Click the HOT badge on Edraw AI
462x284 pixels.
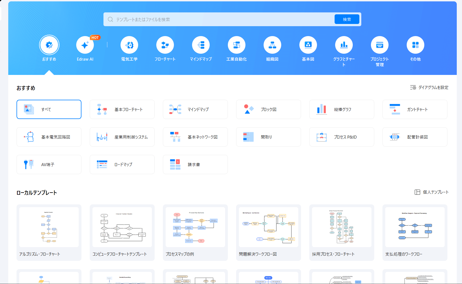pyautogui.click(x=95, y=37)
